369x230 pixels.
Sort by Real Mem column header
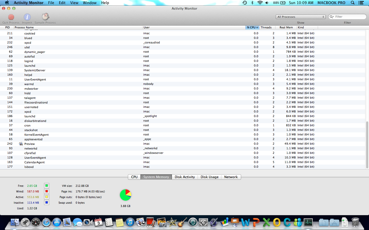tap(286, 27)
